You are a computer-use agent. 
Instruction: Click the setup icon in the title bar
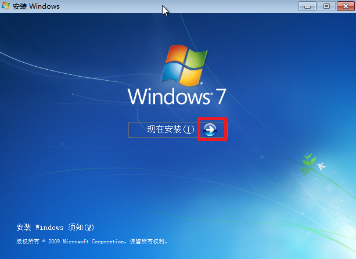(6, 6)
